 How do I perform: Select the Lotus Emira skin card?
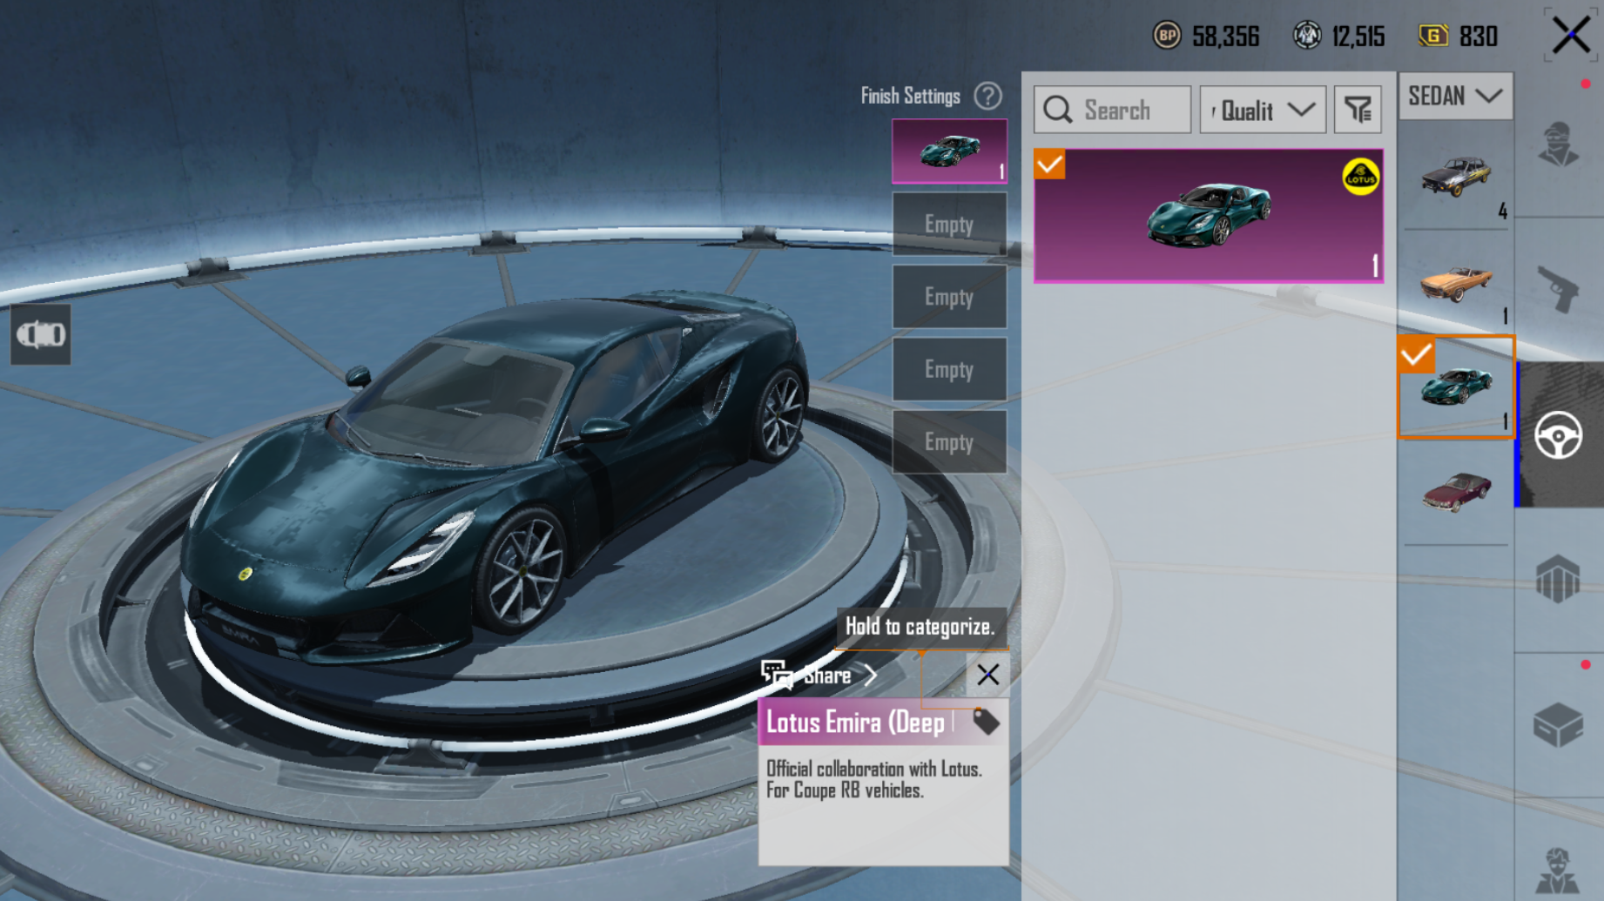[x=1208, y=215]
